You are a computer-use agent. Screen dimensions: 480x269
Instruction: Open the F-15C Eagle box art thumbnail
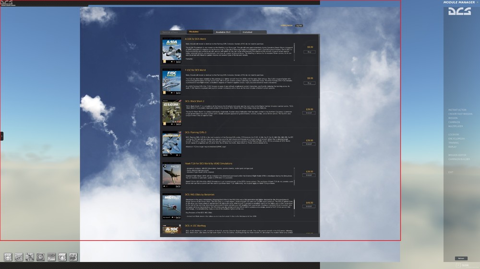[172, 82]
